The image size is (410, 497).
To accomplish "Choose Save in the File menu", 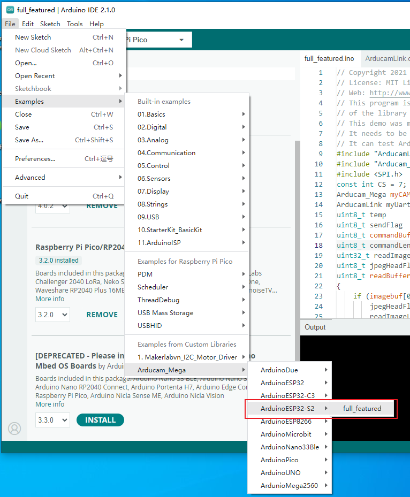I will [x=64, y=127].
